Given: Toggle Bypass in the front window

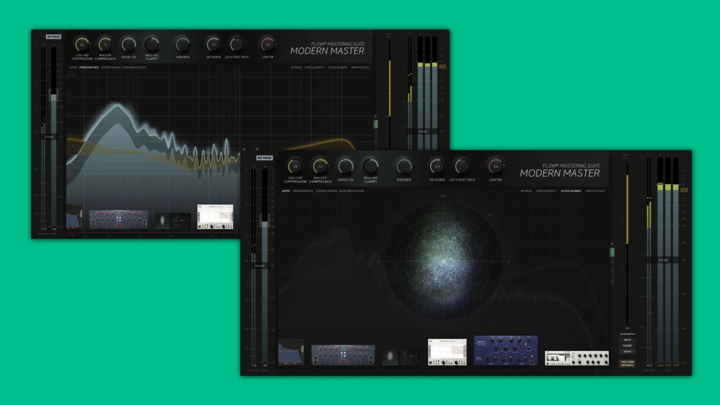Looking at the screenshot, I should pos(526,191).
